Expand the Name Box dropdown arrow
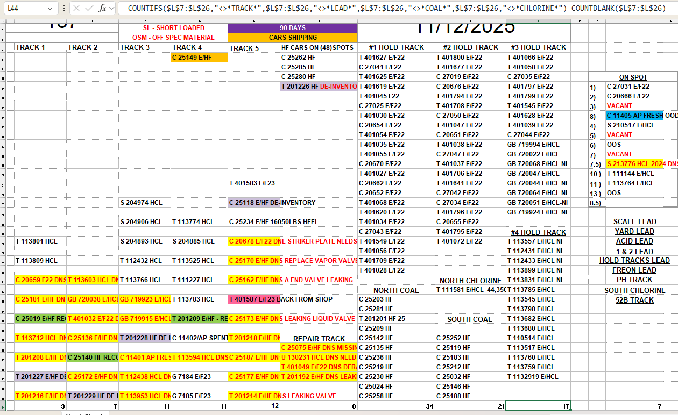678x415 pixels. (50, 9)
